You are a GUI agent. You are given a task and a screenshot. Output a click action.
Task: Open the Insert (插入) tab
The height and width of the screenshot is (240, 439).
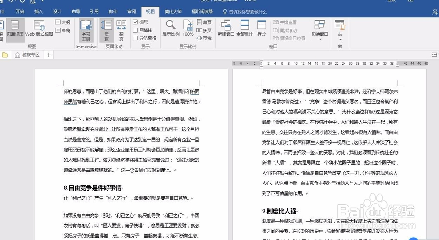coord(38,11)
